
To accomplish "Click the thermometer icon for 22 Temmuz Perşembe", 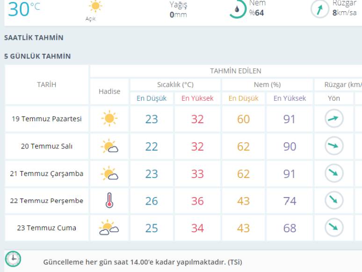I will (109, 200).
